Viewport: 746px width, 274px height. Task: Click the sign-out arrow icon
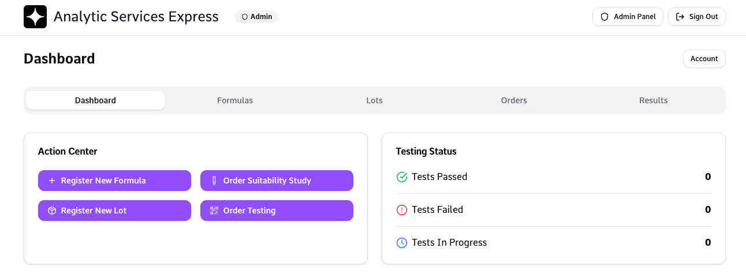[680, 17]
